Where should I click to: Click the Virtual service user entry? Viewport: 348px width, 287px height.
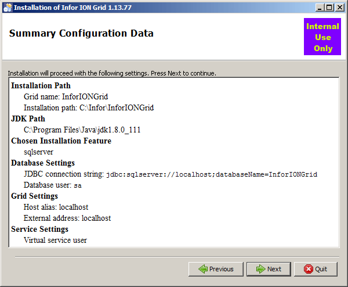click(x=55, y=240)
